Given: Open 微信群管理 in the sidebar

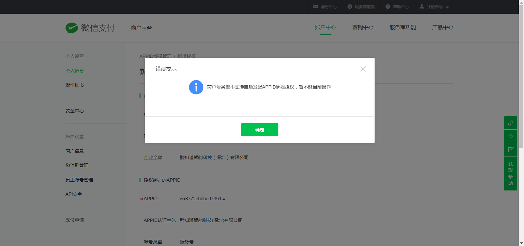Looking at the screenshot, I should 77,165.
